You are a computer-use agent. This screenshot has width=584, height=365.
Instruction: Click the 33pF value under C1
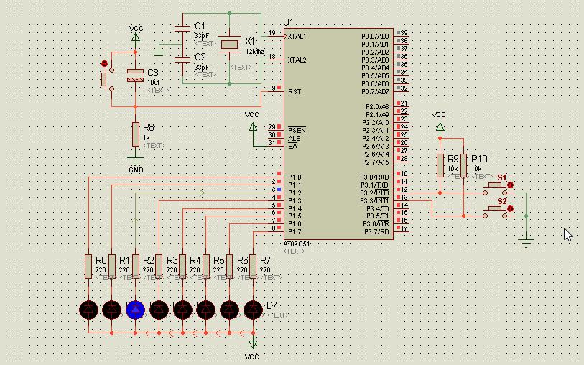[202, 36]
